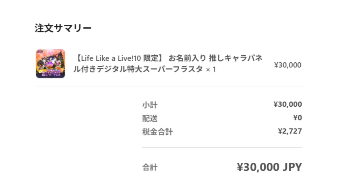Click the ¥0 shipping amount
Viewport: 346px width, 192px height.
297,118
